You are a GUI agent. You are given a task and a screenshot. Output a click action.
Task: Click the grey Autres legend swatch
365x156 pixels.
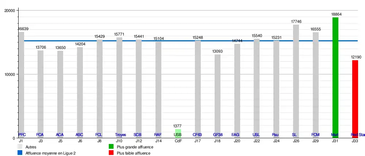coord(20,147)
